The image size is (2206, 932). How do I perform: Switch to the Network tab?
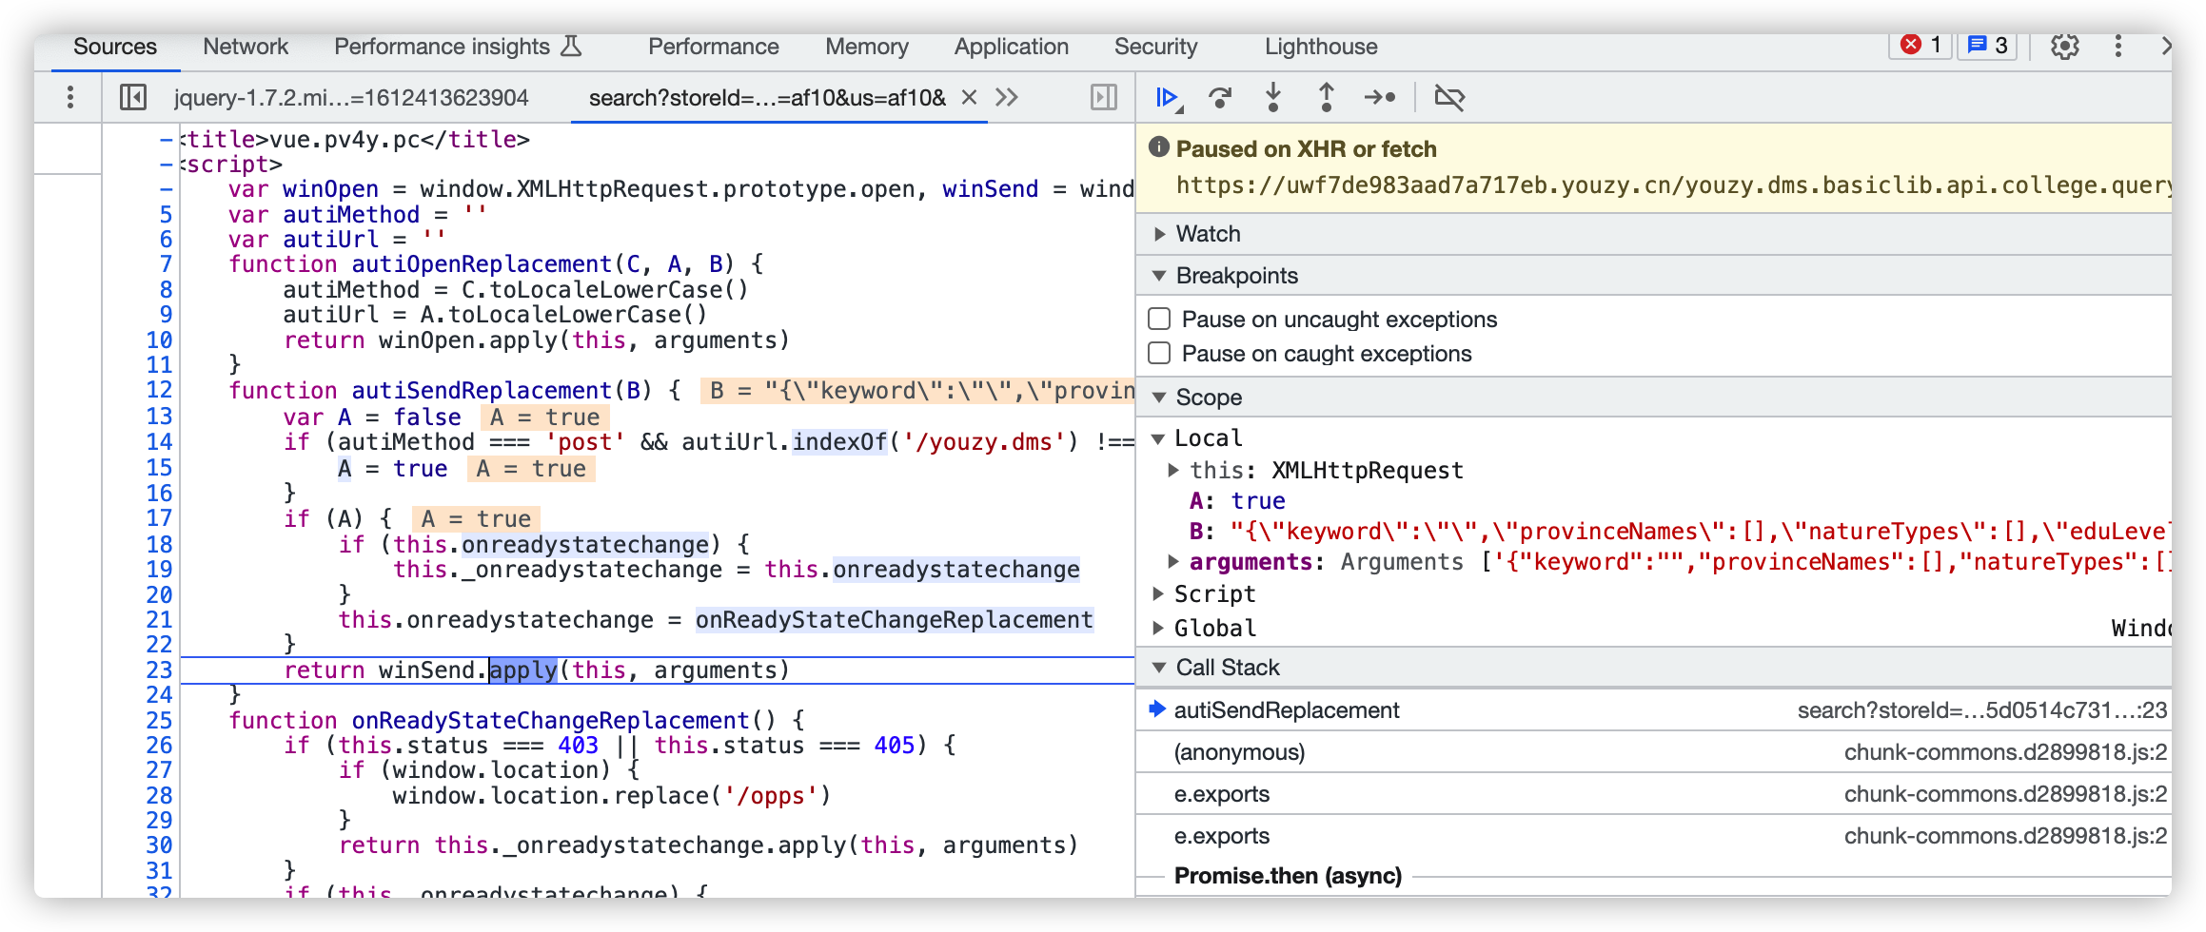click(x=246, y=47)
